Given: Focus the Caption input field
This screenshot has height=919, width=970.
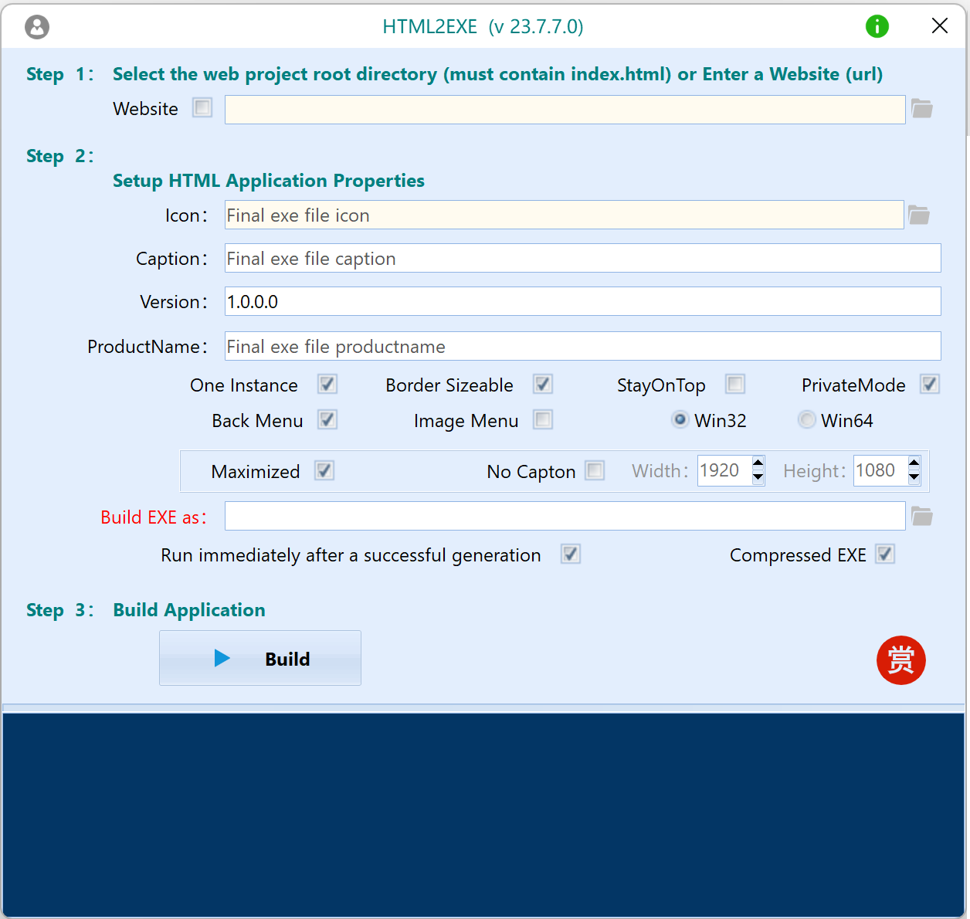Looking at the screenshot, I should (x=583, y=258).
